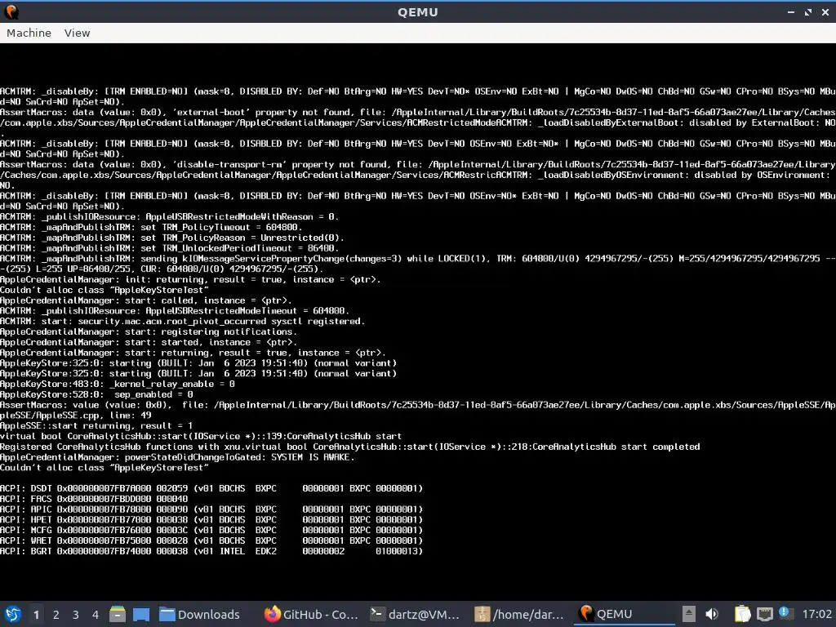Click the 'ACPI: WAET' console line

(x=211, y=540)
